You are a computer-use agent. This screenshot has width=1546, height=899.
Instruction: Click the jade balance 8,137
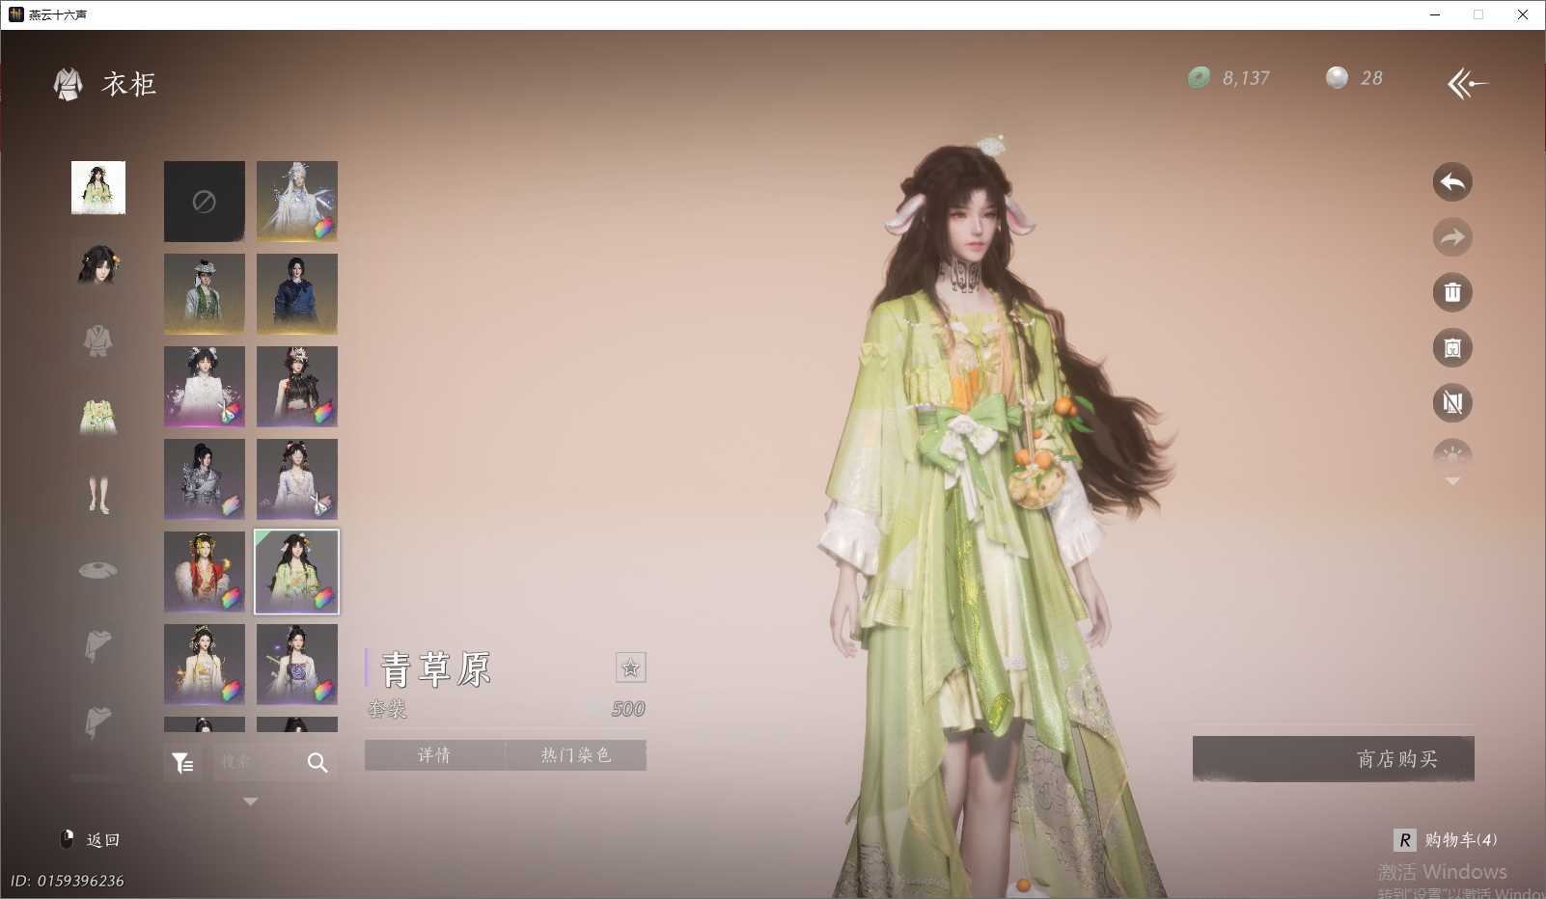pyautogui.click(x=1246, y=78)
